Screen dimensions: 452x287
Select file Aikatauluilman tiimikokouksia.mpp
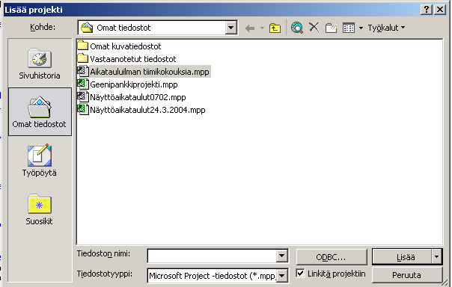(x=144, y=72)
